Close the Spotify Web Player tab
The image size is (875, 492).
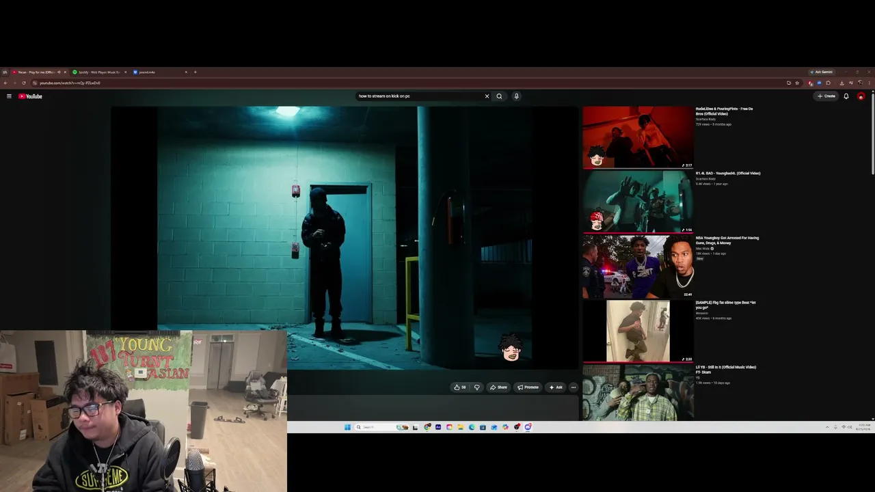point(125,72)
